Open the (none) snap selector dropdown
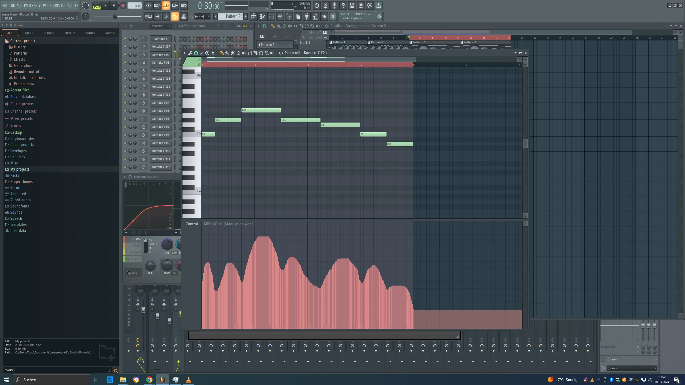Screen dimensions: 685x385 click(x=202, y=17)
